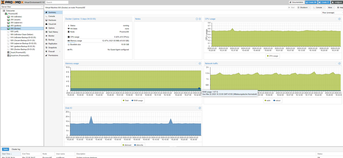343x158 pixels.
Task: Open the Shutdown button's dropdown arrow
Action: pos(310,7)
